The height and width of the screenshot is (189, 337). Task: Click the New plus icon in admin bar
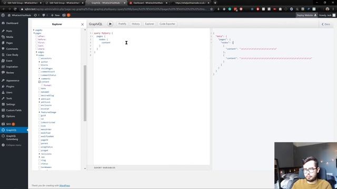(x=52, y=15)
